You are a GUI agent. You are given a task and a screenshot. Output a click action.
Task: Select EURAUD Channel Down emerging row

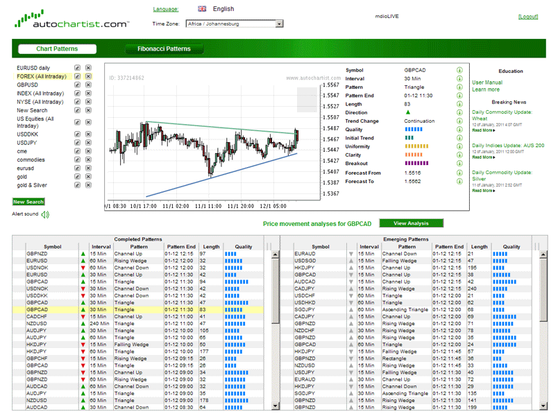point(406,254)
